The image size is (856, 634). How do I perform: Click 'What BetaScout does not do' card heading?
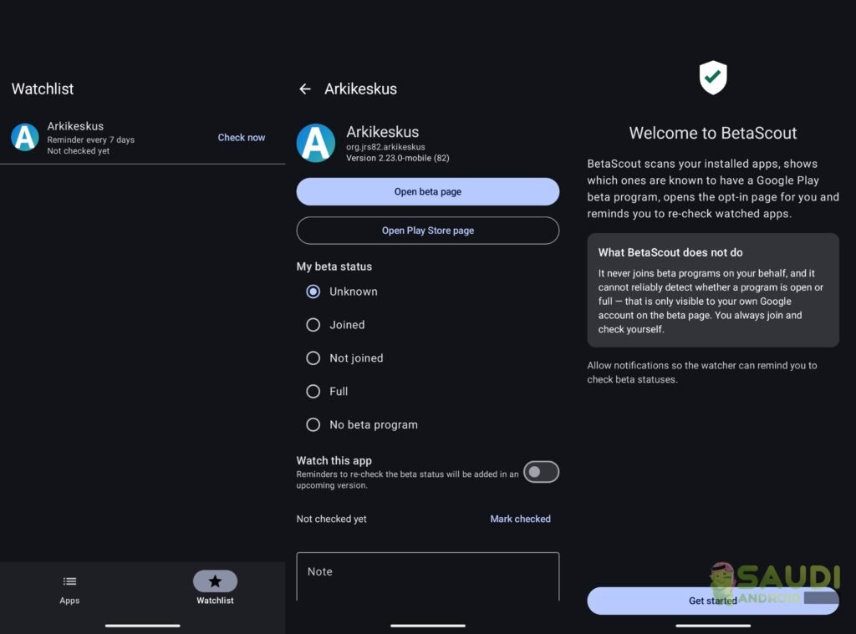tap(670, 252)
